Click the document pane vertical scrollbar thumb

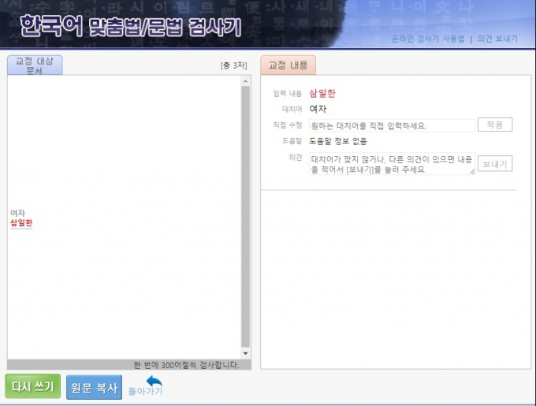(x=245, y=217)
